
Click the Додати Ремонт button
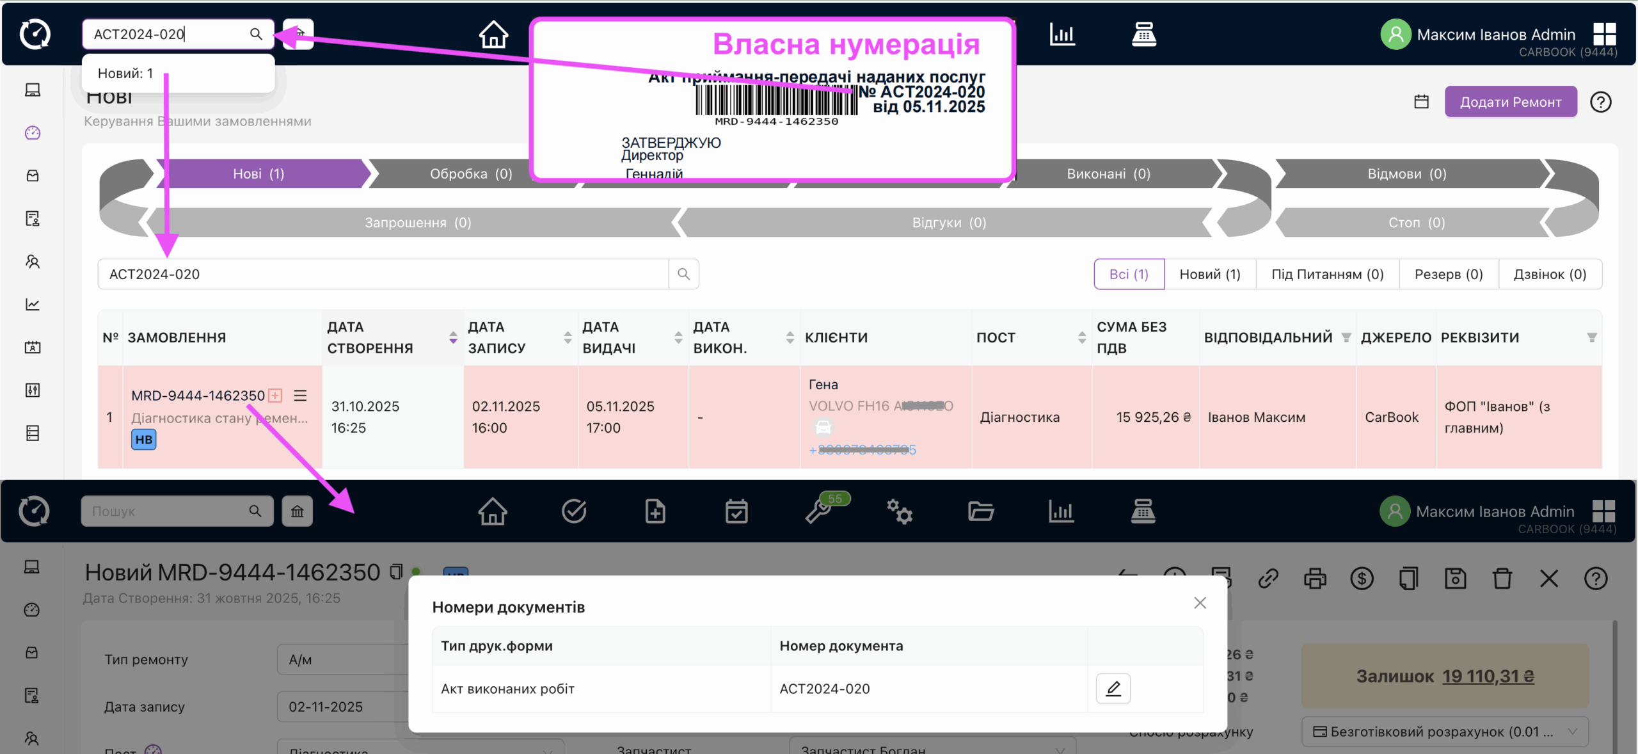(1510, 101)
